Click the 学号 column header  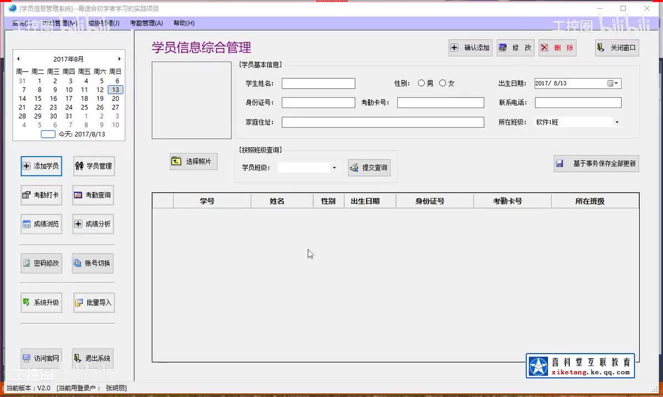point(212,201)
